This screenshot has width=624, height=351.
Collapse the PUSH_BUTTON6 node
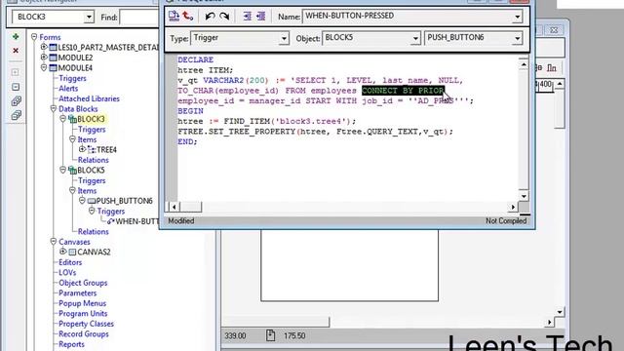pyautogui.click(x=82, y=201)
